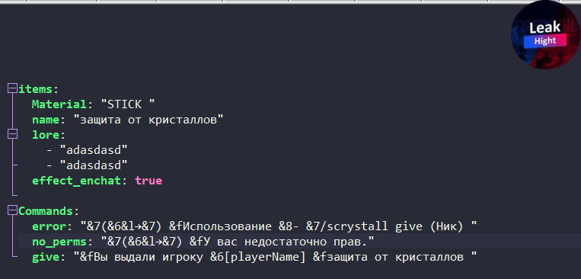Place cursor in "защита от кристаллов" name value

[x=148, y=120]
